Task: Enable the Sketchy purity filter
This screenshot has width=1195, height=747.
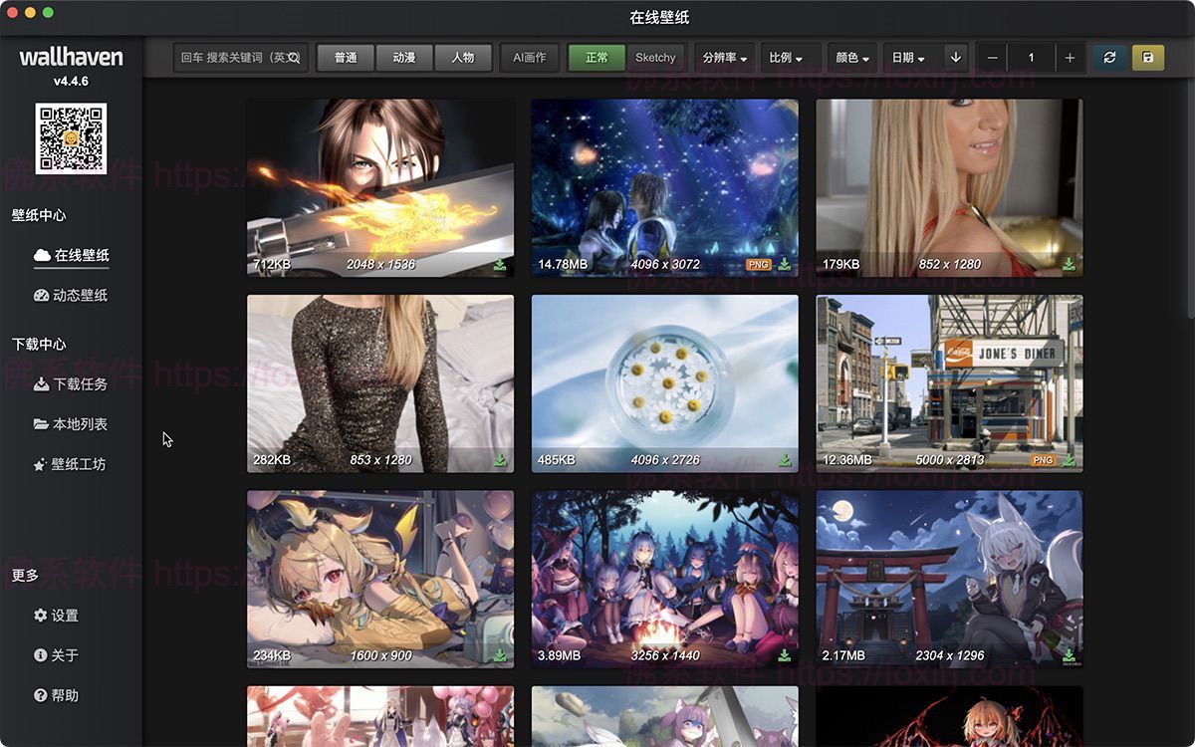Action: (x=655, y=58)
